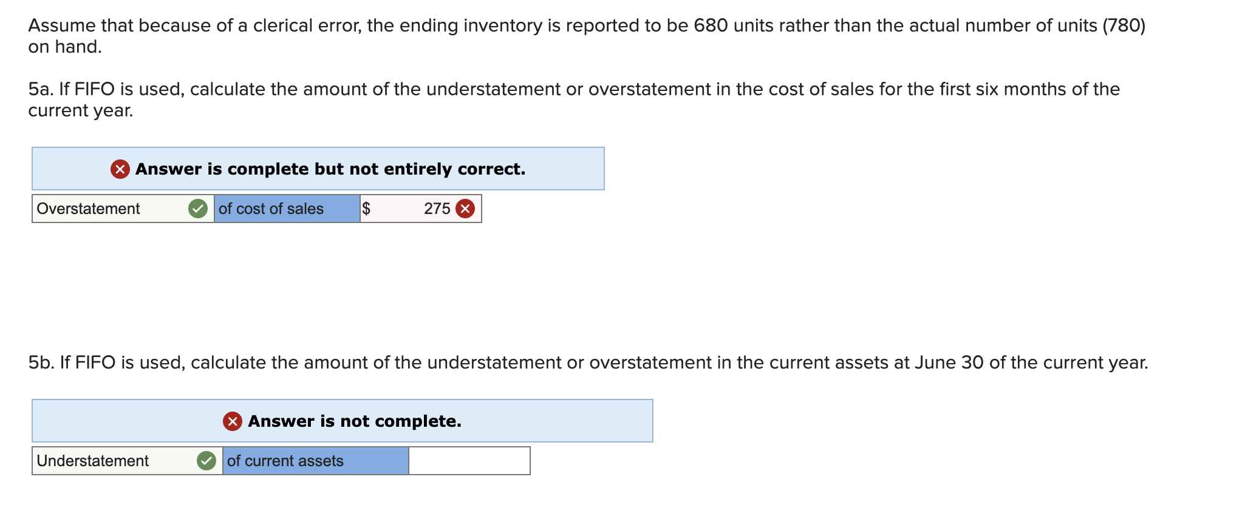The width and height of the screenshot is (1245, 508).
Task: Click the 5b FIFO current assets question text
Action: tap(588, 363)
